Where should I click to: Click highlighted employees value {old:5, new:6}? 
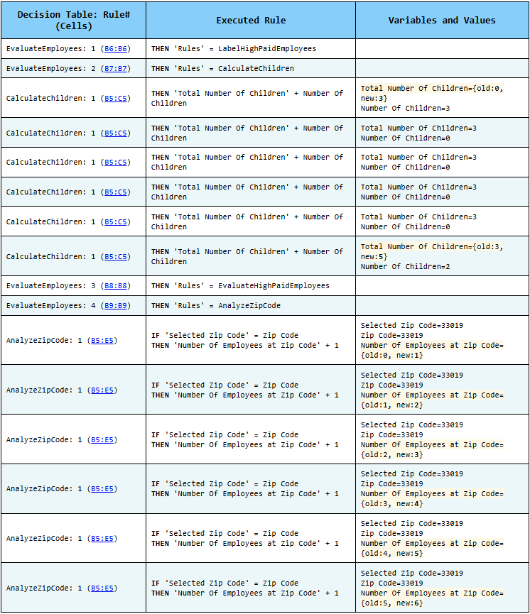coord(392,603)
